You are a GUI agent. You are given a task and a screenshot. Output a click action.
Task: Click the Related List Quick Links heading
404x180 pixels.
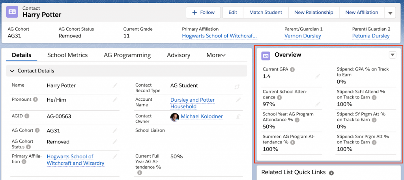[x=294, y=172]
